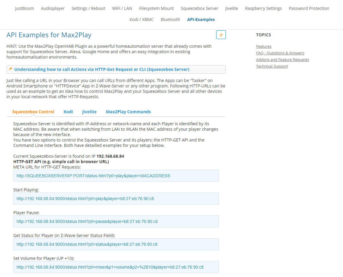
Task: Switch to the Squeezebox Control tab
Action: 33,112
